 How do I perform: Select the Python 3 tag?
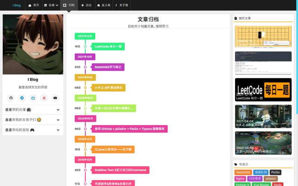[242, 184]
